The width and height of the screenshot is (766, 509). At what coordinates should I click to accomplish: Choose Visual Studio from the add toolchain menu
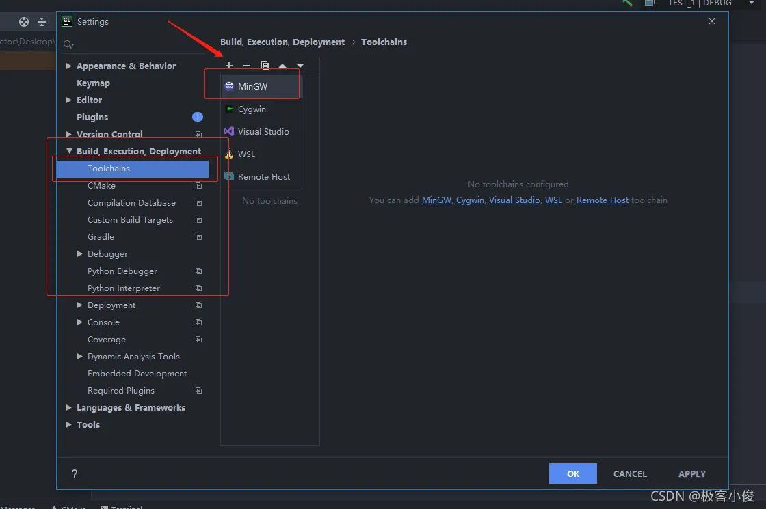[262, 131]
